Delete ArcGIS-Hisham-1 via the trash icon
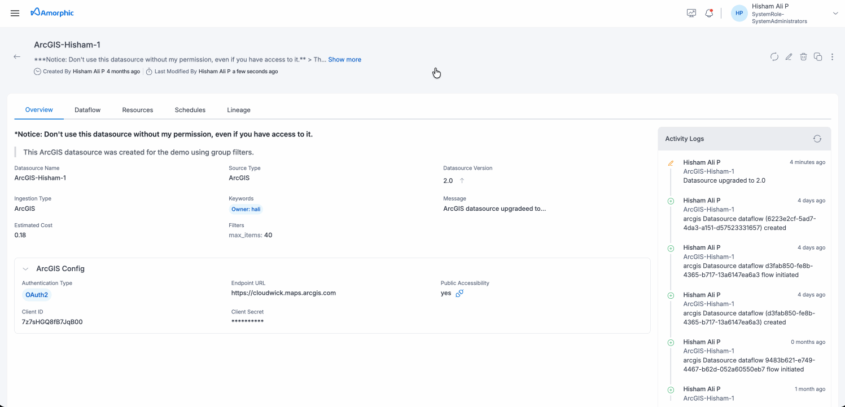845x407 pixels. point(803,57)
